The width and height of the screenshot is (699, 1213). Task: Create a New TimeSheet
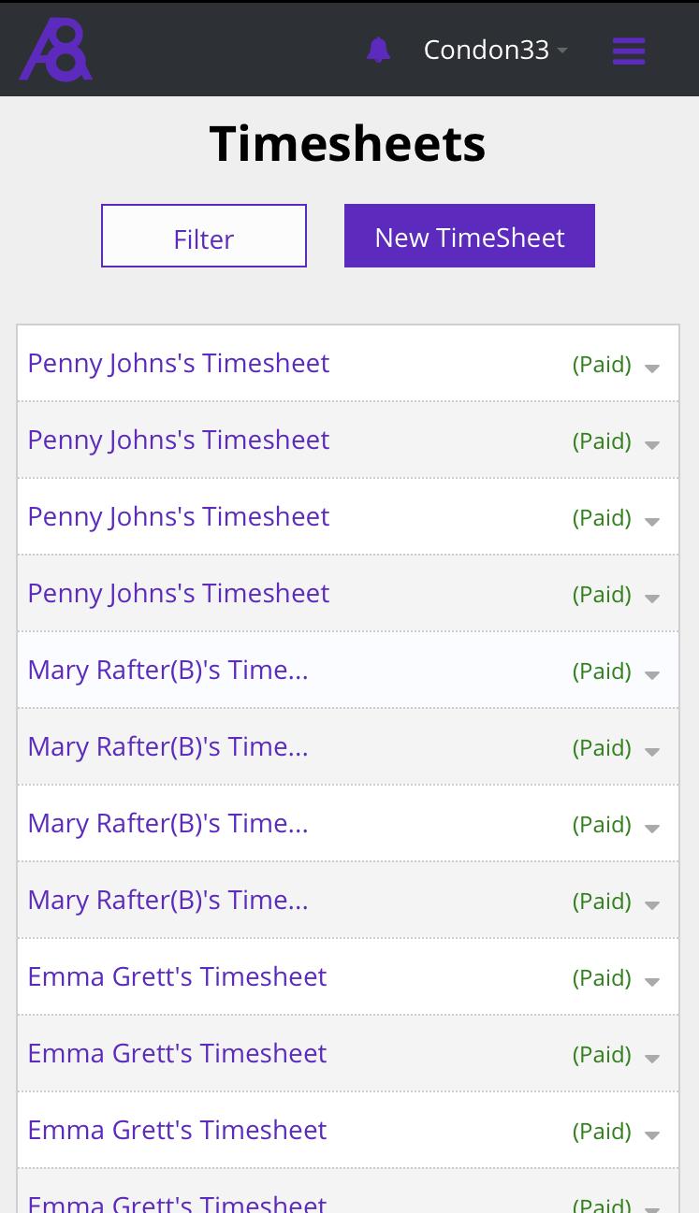pos(470,236)
